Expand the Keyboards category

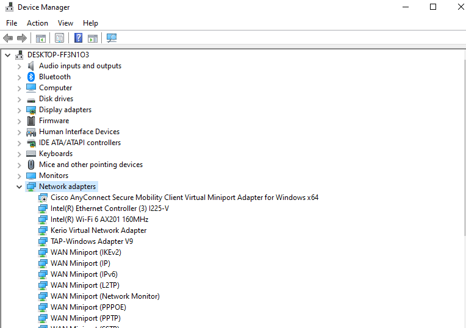pos(20,154)
